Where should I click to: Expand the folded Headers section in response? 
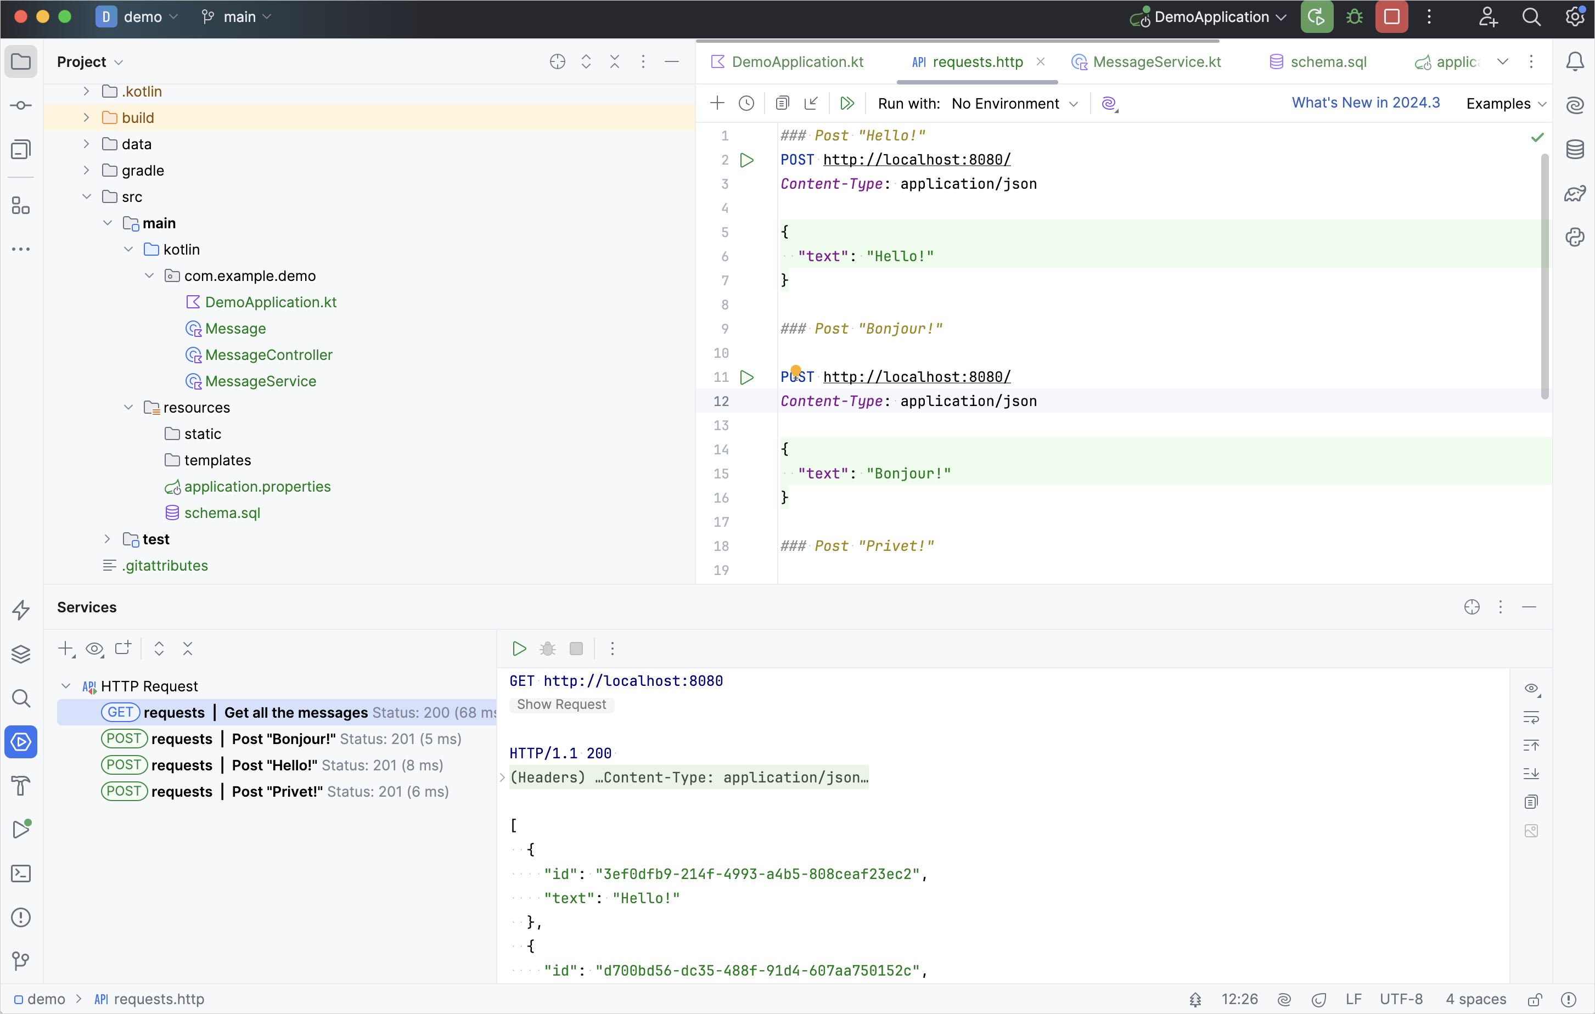503,777
